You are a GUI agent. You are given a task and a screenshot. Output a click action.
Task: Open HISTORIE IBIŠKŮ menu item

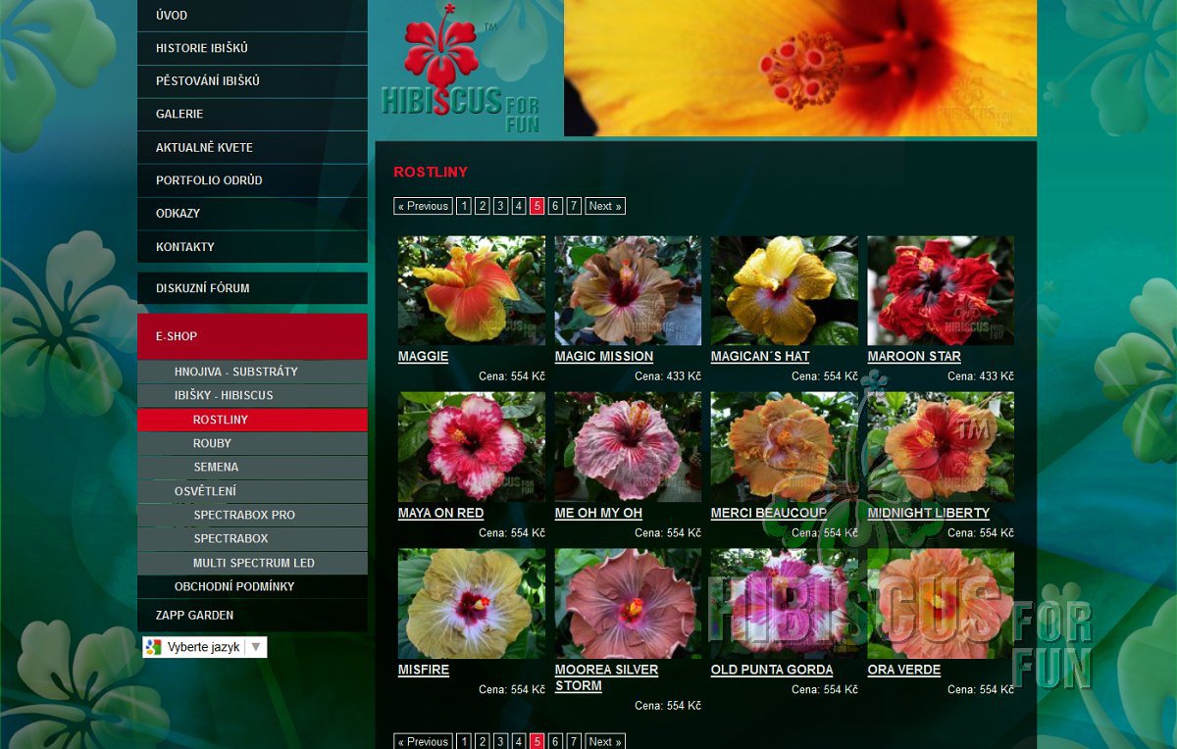click(x=252, y=48)
